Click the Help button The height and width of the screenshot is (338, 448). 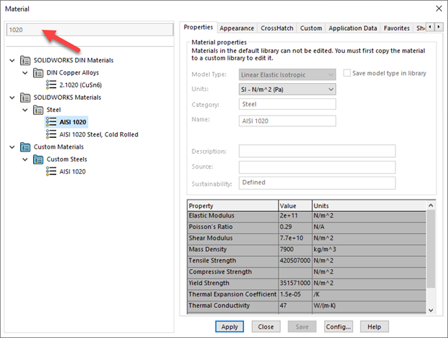(374, 327)
